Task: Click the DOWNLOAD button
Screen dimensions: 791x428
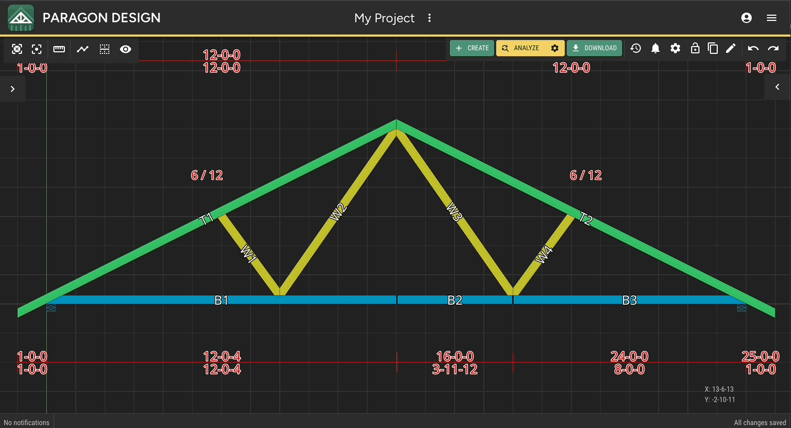Action: point(594,48)
